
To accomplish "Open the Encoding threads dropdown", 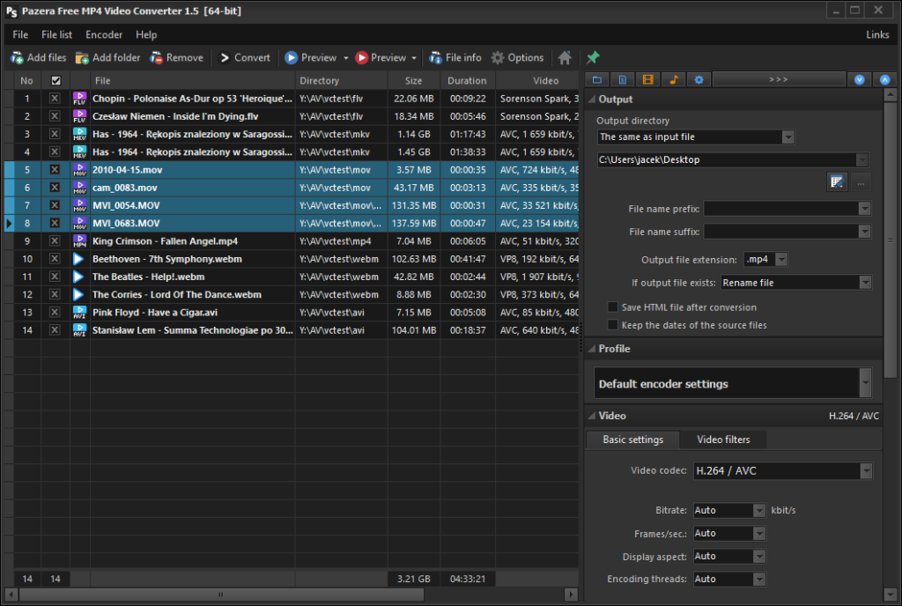I will click(x=759, y=579).
